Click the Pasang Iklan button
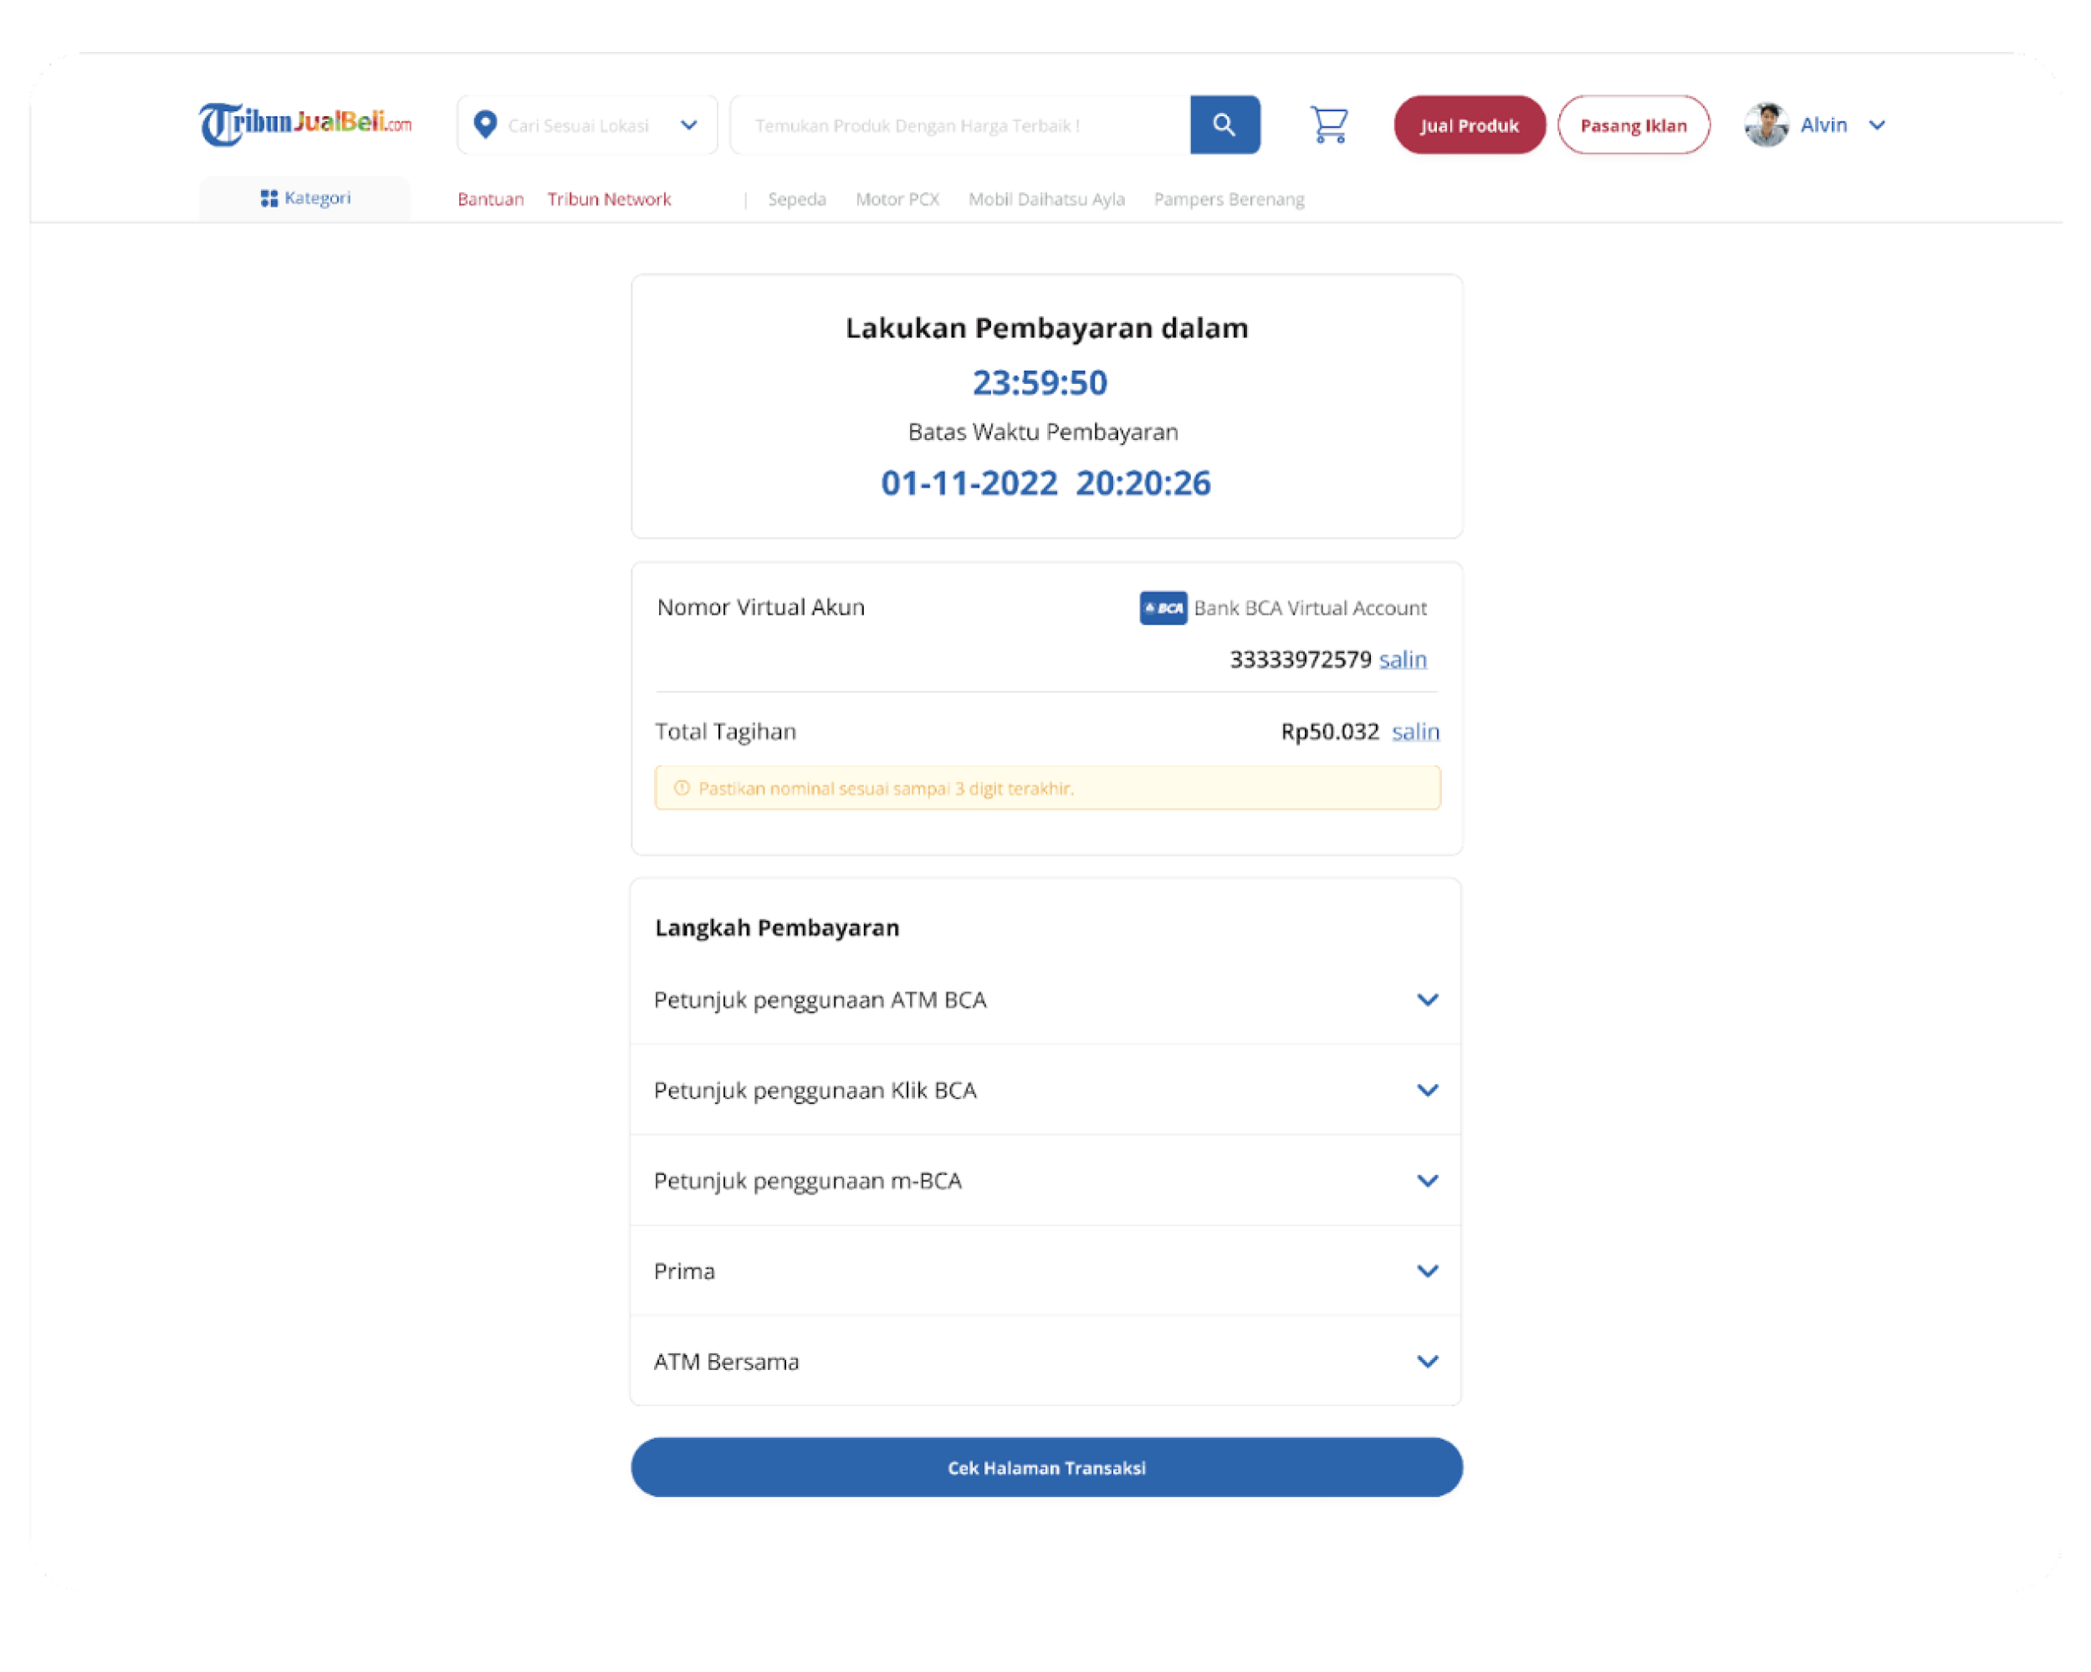Viewport: 2091px width, 1672px height. [1633, 125]
